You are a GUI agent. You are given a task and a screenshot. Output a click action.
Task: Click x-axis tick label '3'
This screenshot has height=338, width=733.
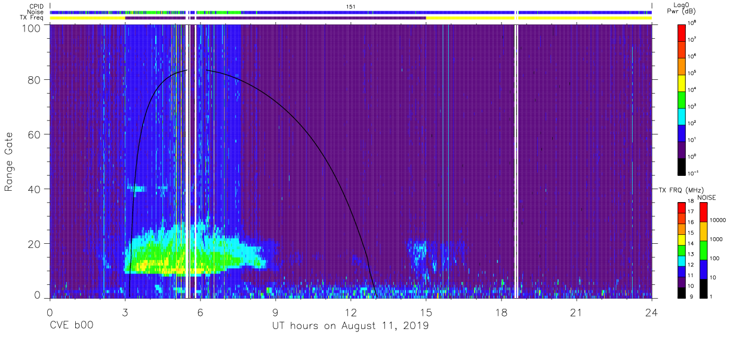(125, 312)
